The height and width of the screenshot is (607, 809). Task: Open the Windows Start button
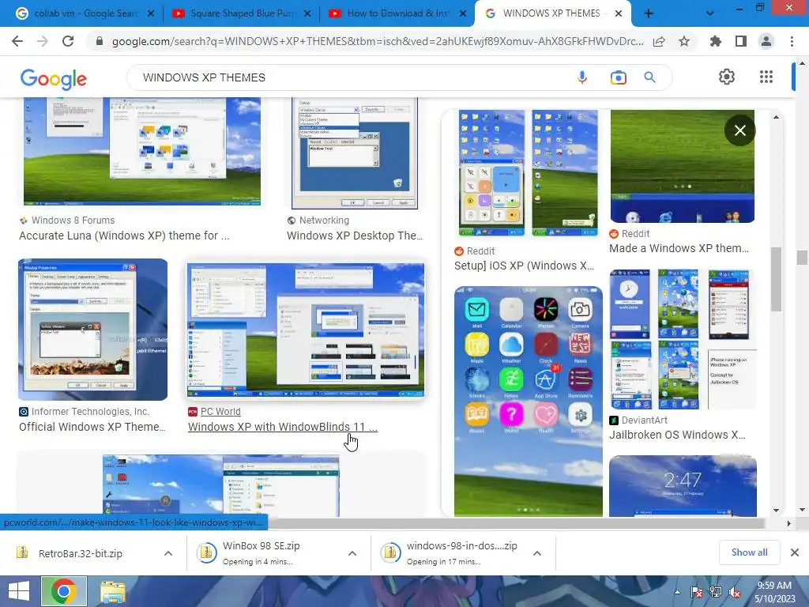19,591
